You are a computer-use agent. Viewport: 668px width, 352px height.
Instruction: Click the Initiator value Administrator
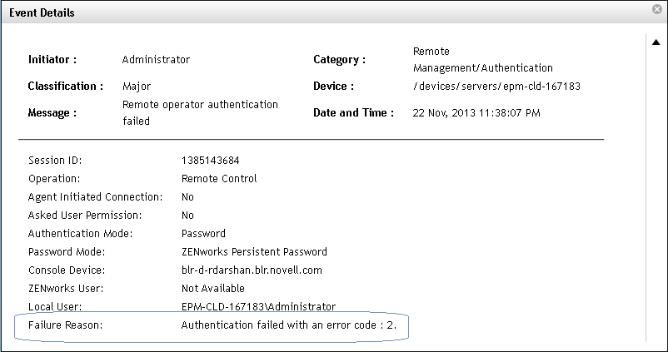pos(156,60)
